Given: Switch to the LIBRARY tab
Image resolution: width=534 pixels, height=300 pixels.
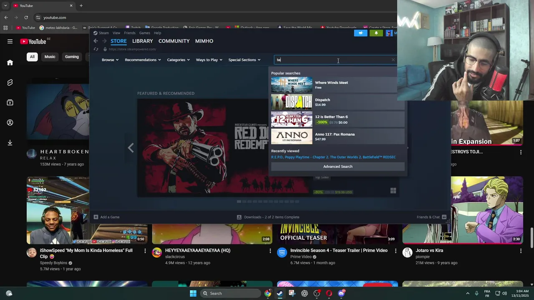Looking at the screenshot, I should pos(143,41).
